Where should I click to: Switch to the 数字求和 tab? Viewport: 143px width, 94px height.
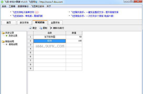24,23
